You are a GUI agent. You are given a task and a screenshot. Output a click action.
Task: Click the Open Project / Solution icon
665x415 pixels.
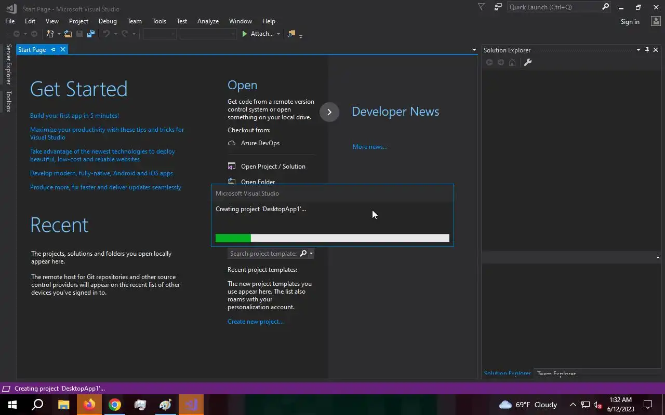(x=232, y=167)
